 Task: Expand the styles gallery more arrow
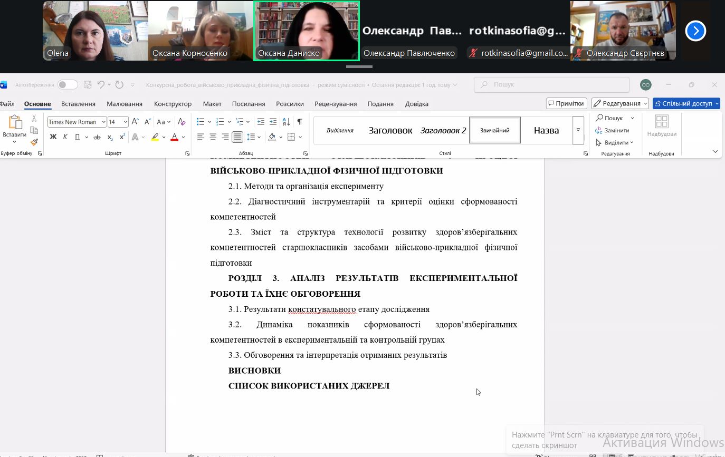(578, 130)
